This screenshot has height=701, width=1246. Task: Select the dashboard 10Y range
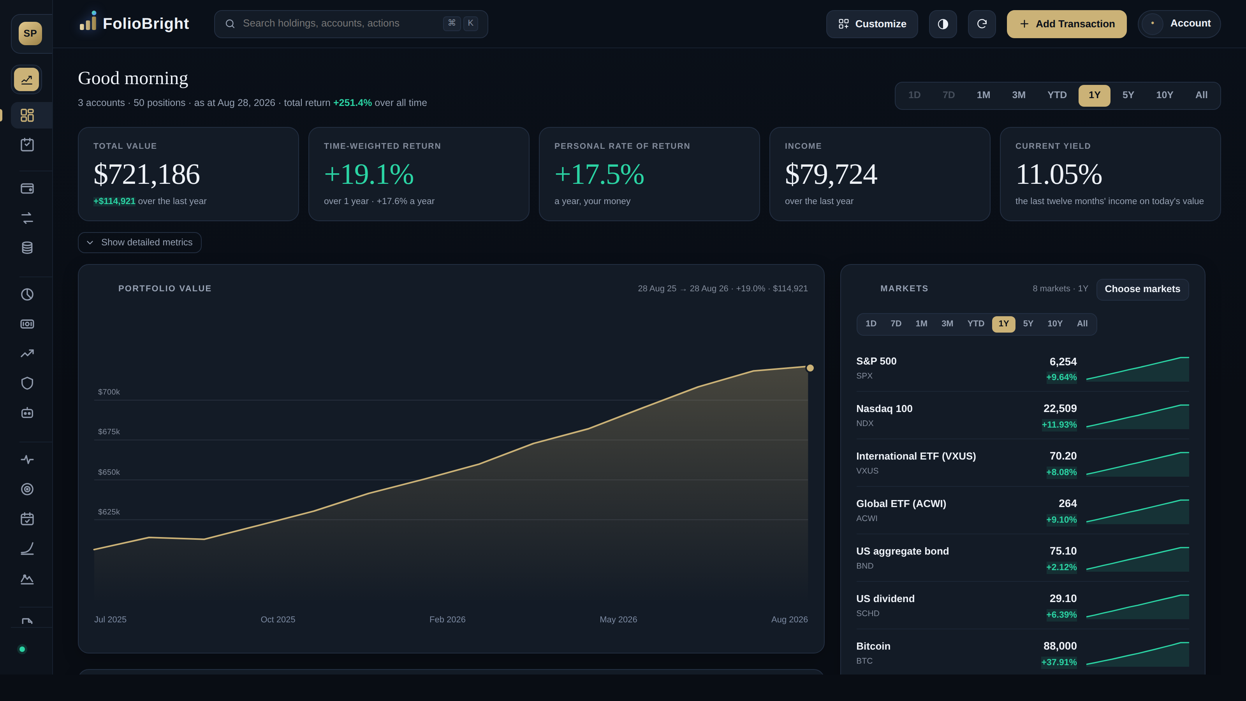[x=1164, y=95]
